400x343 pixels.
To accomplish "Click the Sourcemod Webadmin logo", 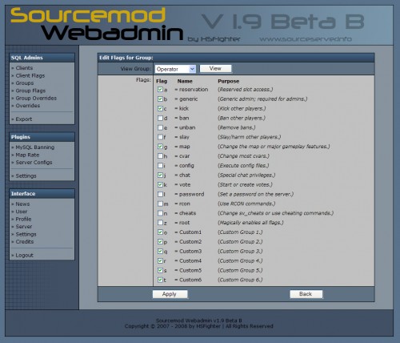I will [97, 24].
